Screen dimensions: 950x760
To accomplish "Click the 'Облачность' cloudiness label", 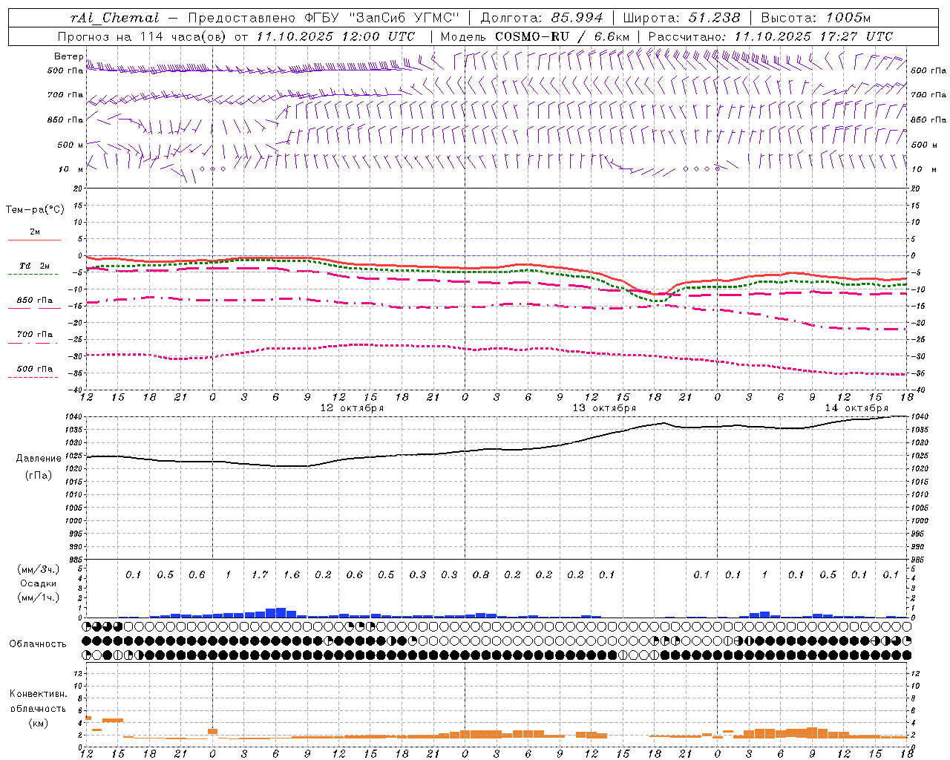I will point(38,644).
